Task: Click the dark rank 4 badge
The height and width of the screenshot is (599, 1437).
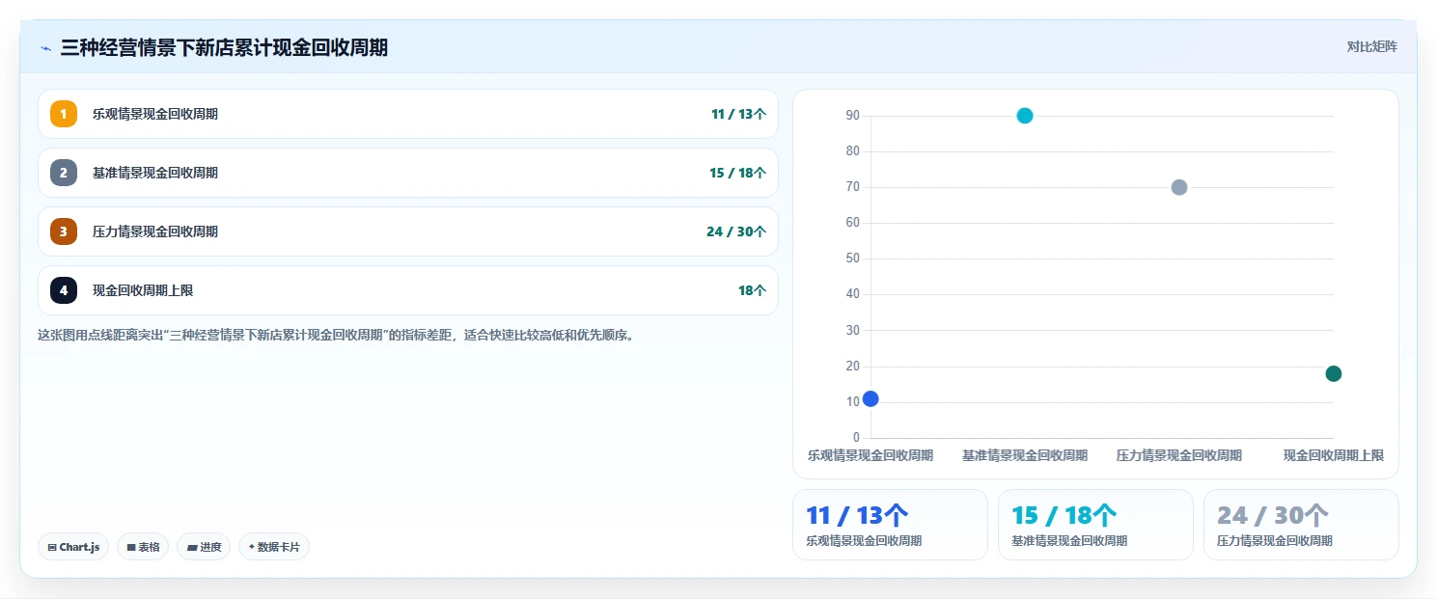Action: (x=64, y=290)
